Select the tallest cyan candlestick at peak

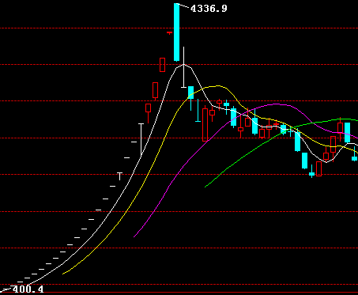pyautogui.click(x=176, y=32)
